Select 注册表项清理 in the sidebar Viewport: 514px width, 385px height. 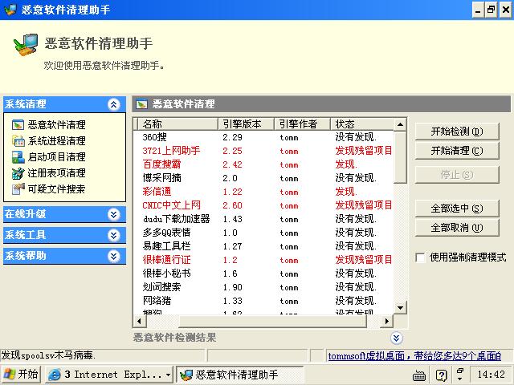[56, 173]
